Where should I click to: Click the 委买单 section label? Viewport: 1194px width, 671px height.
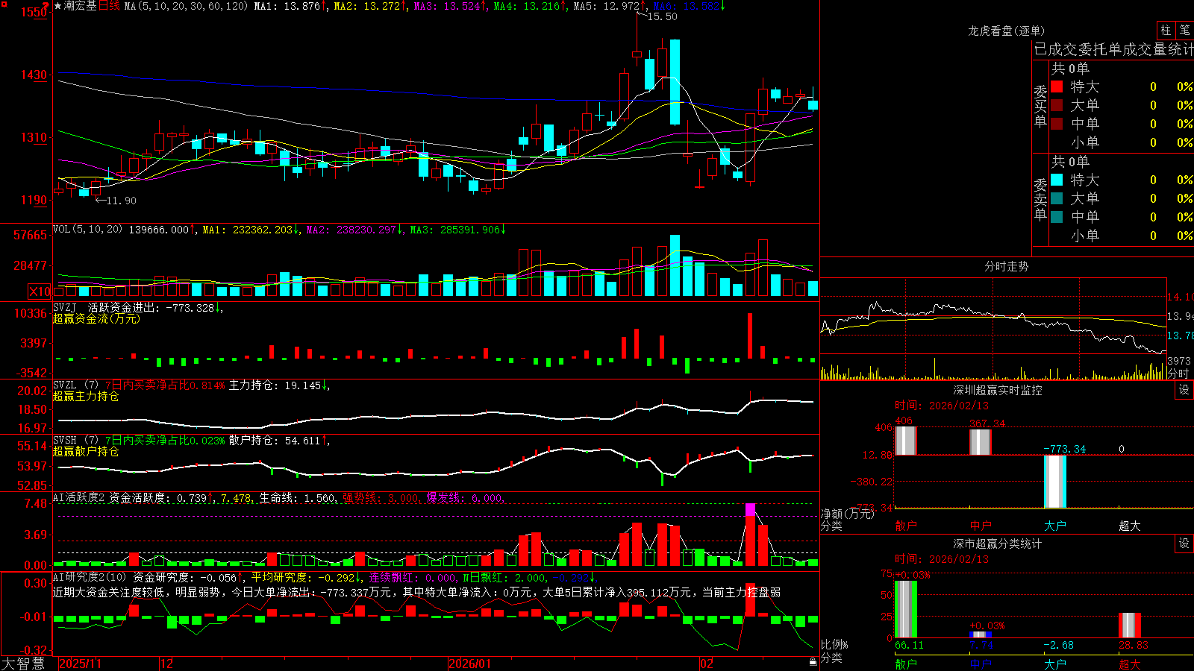tap(1040, 106)
